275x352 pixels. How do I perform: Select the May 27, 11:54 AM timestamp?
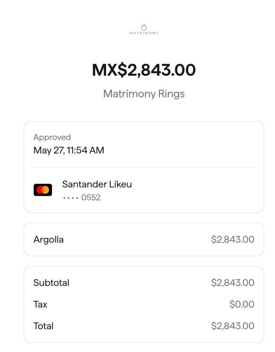69,150
